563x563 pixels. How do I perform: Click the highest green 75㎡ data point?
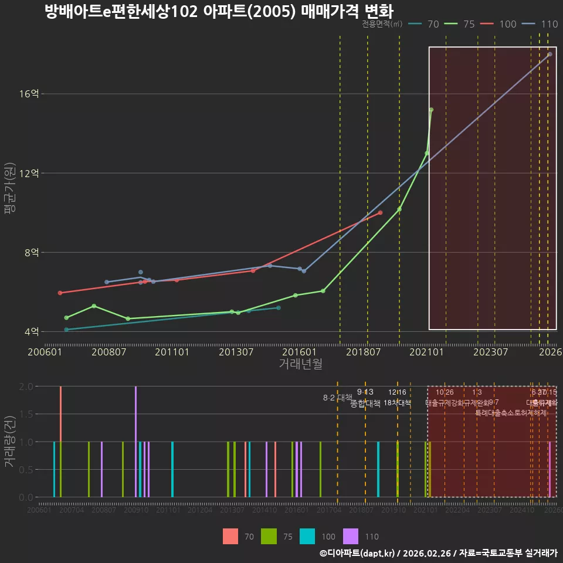pyautogui.click(x=431, y=110)
